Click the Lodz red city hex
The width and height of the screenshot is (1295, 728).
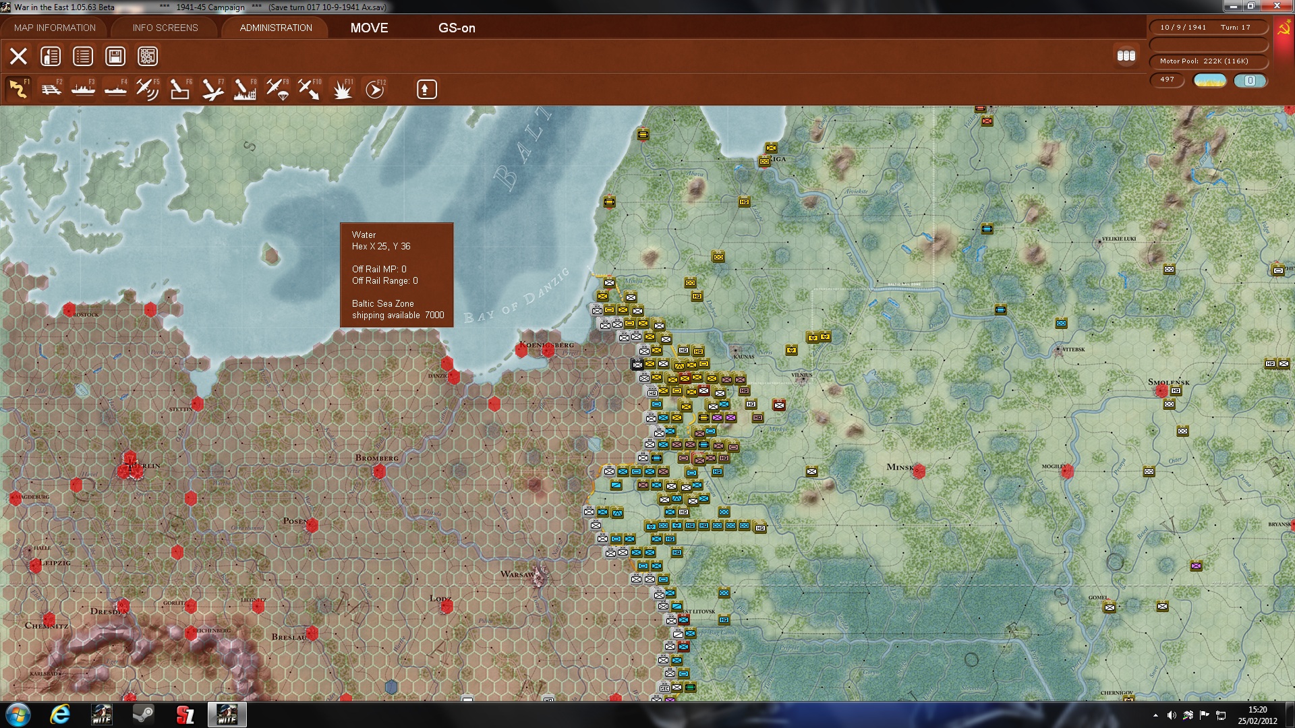coord(446,606)
